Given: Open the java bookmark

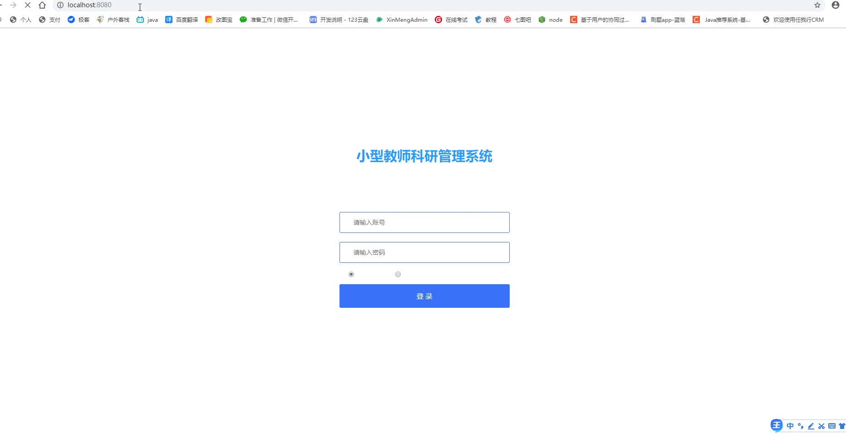Looking at the screenshot, I should pyautogui.click(x=148, y=20).
